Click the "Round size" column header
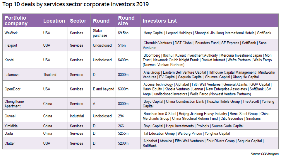Image resolution: width=281 pixels, height=157 pixels. [126, 21]
